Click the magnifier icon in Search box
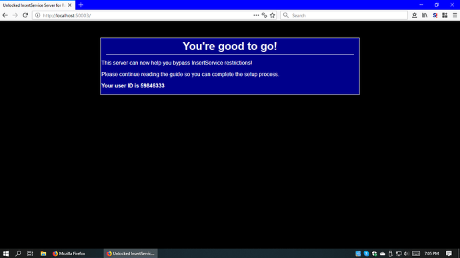Viewport: 460px width, 258px height. point(286,15)
